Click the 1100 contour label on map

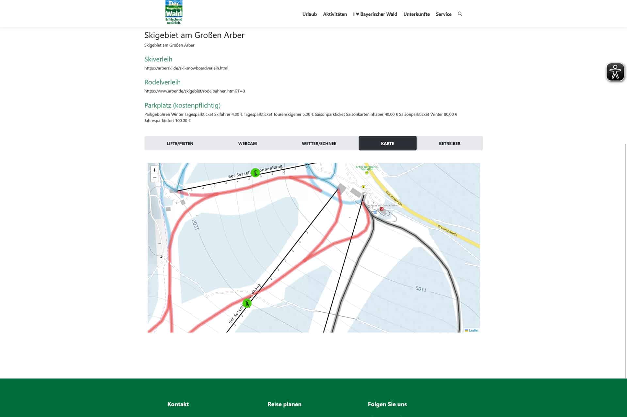click(421, 289)
